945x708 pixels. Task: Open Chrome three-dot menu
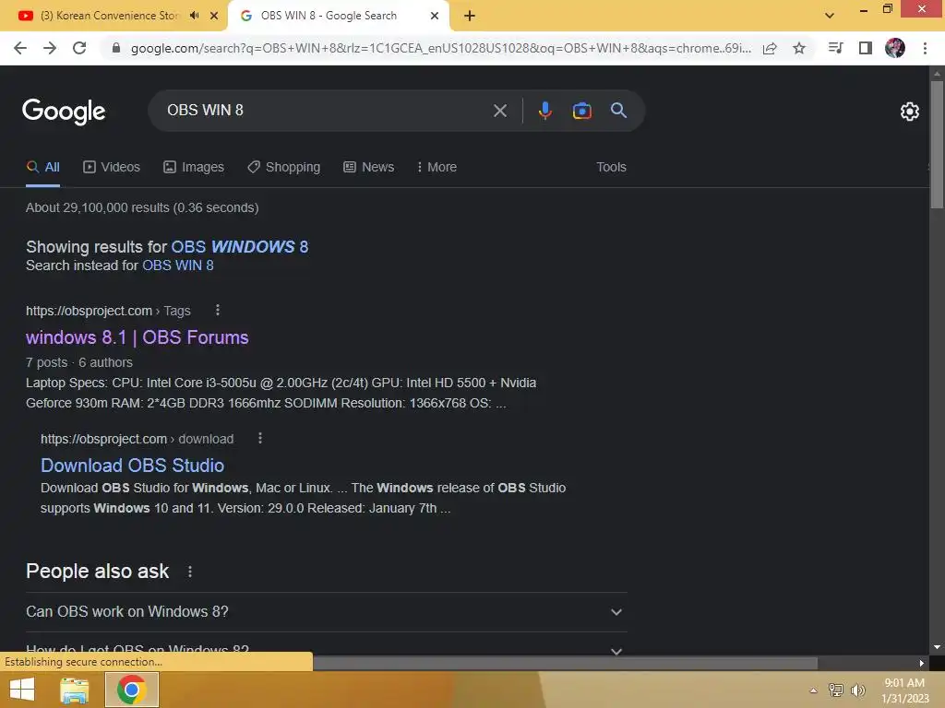click(x=925, y=48)
